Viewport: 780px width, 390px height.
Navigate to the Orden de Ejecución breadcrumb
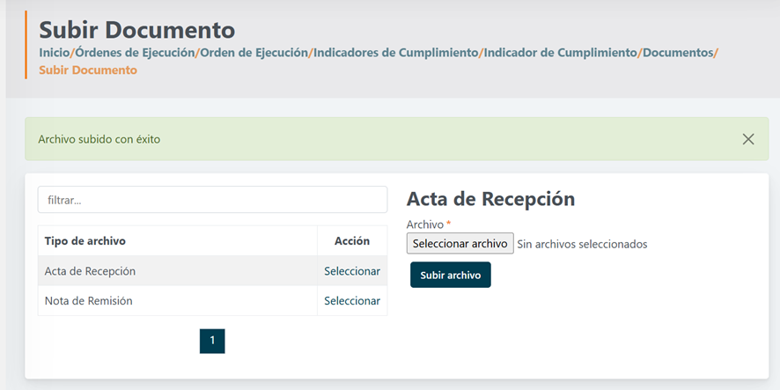click(254, 53)
